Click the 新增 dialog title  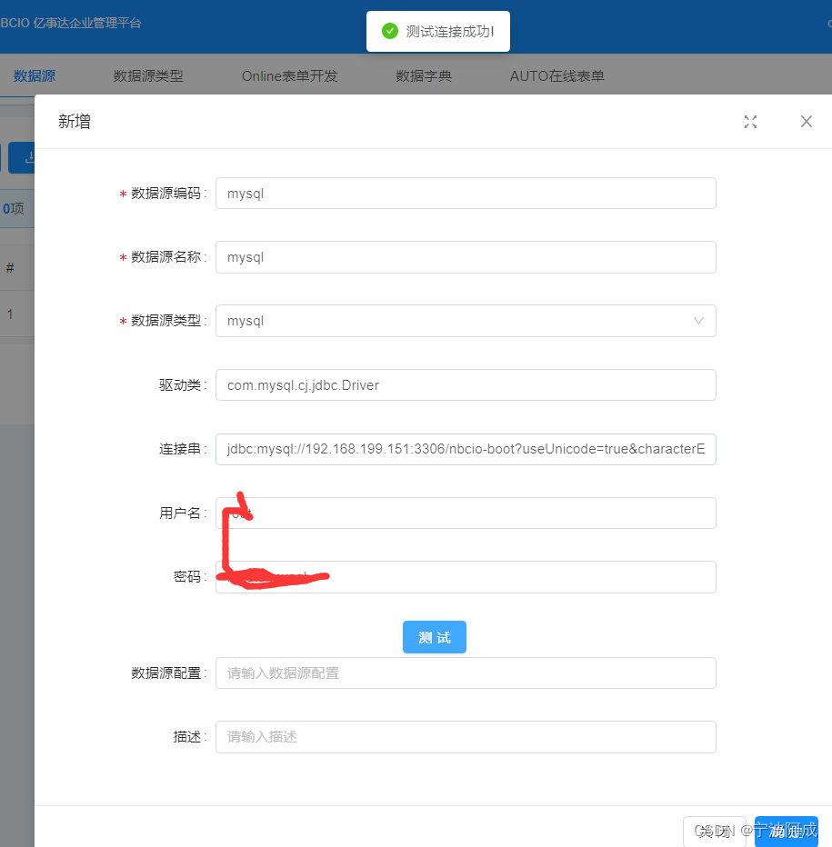click(75, 122)
